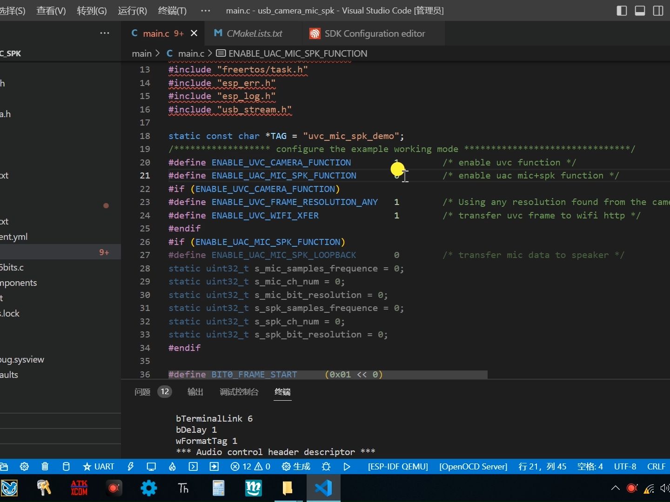Viewport: 670px width, 502px height.
Task: Click the flame build-flash-monitor icon
Action: click(x=172, y=466)
